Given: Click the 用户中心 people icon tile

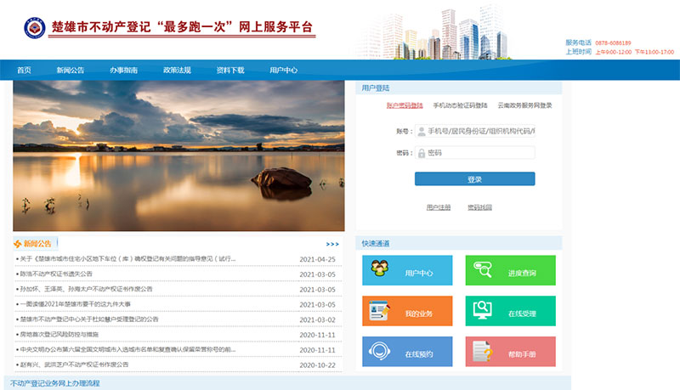Looking at the screenshot, I should tap(378, 271).
